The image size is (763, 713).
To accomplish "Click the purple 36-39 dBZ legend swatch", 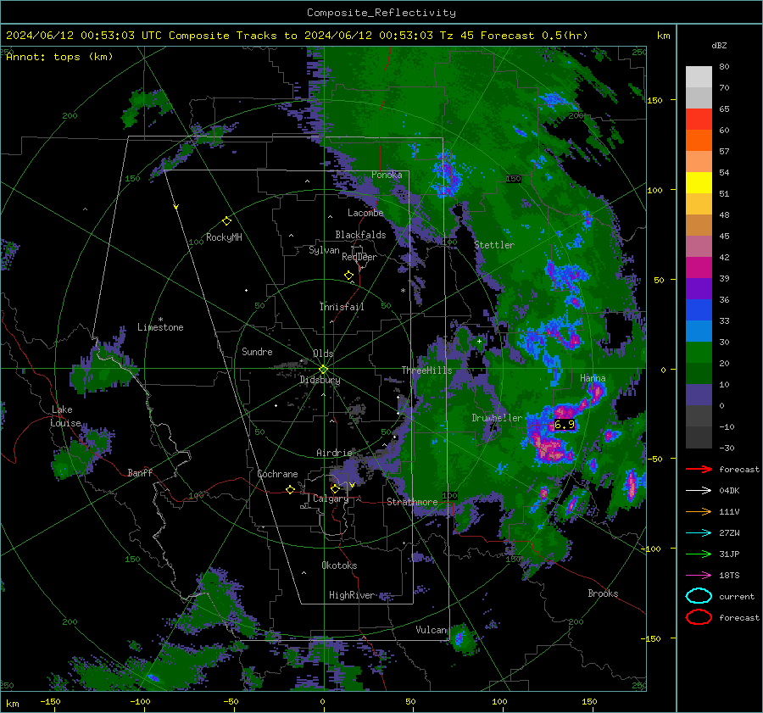I will point(699,288).
